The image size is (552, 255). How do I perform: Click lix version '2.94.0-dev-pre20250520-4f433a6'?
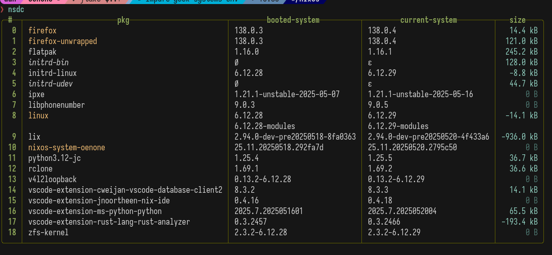point(429,137)
